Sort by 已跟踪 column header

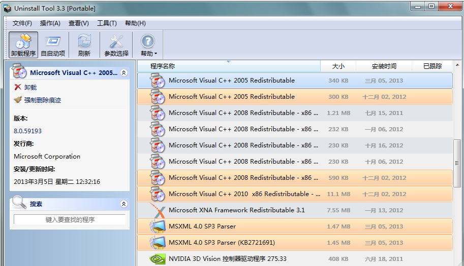click(x=432, y=66)
